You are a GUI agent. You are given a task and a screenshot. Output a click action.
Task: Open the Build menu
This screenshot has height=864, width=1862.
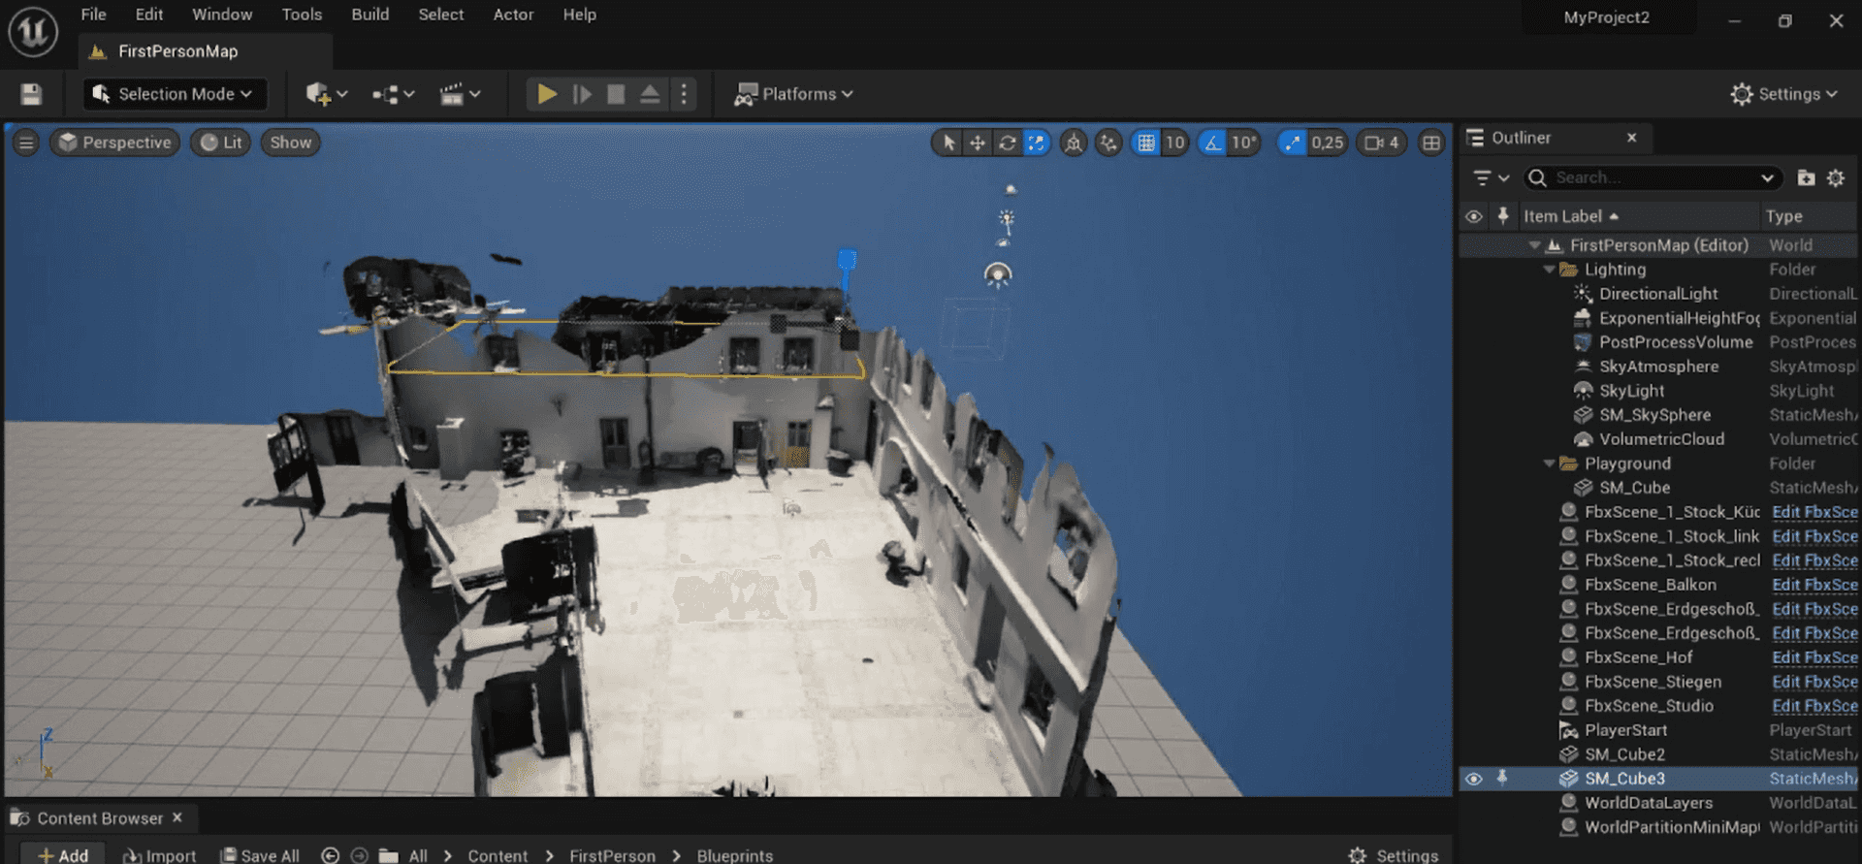click(x=369, y=15)
